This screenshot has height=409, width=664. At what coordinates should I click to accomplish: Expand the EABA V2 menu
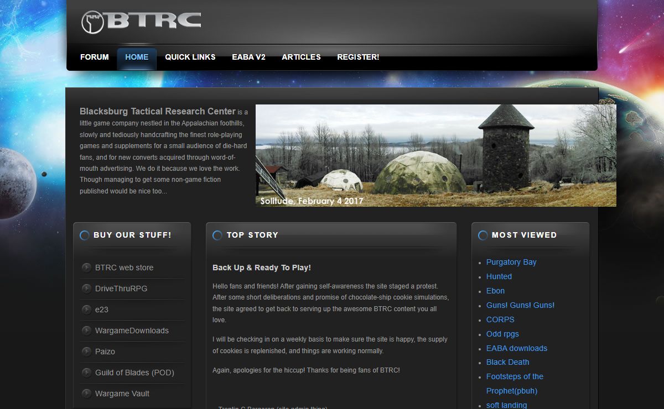(248, 57)
